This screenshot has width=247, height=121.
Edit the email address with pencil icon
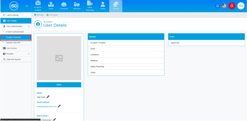point(59,106)
